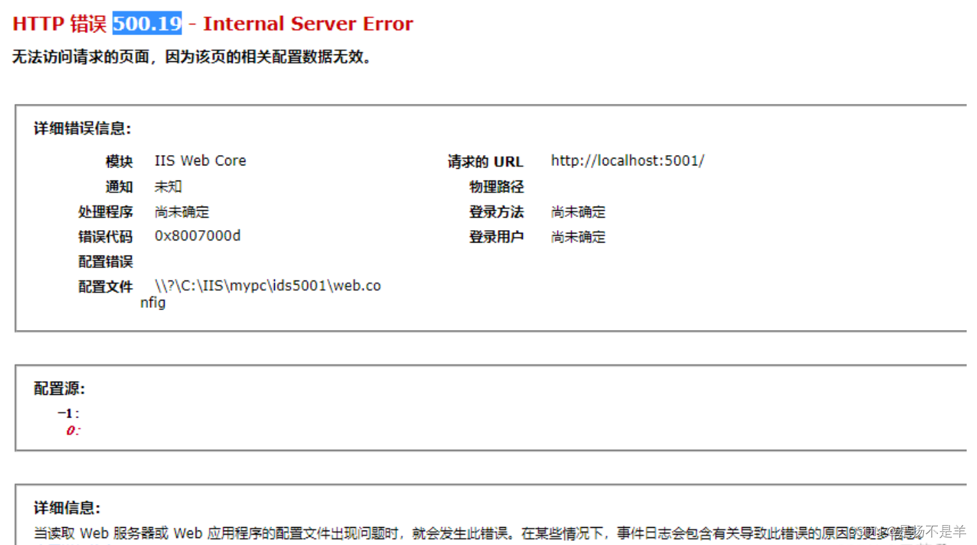Click the error code 0x8007000d value
977x545 pixels.
(197, 236)
